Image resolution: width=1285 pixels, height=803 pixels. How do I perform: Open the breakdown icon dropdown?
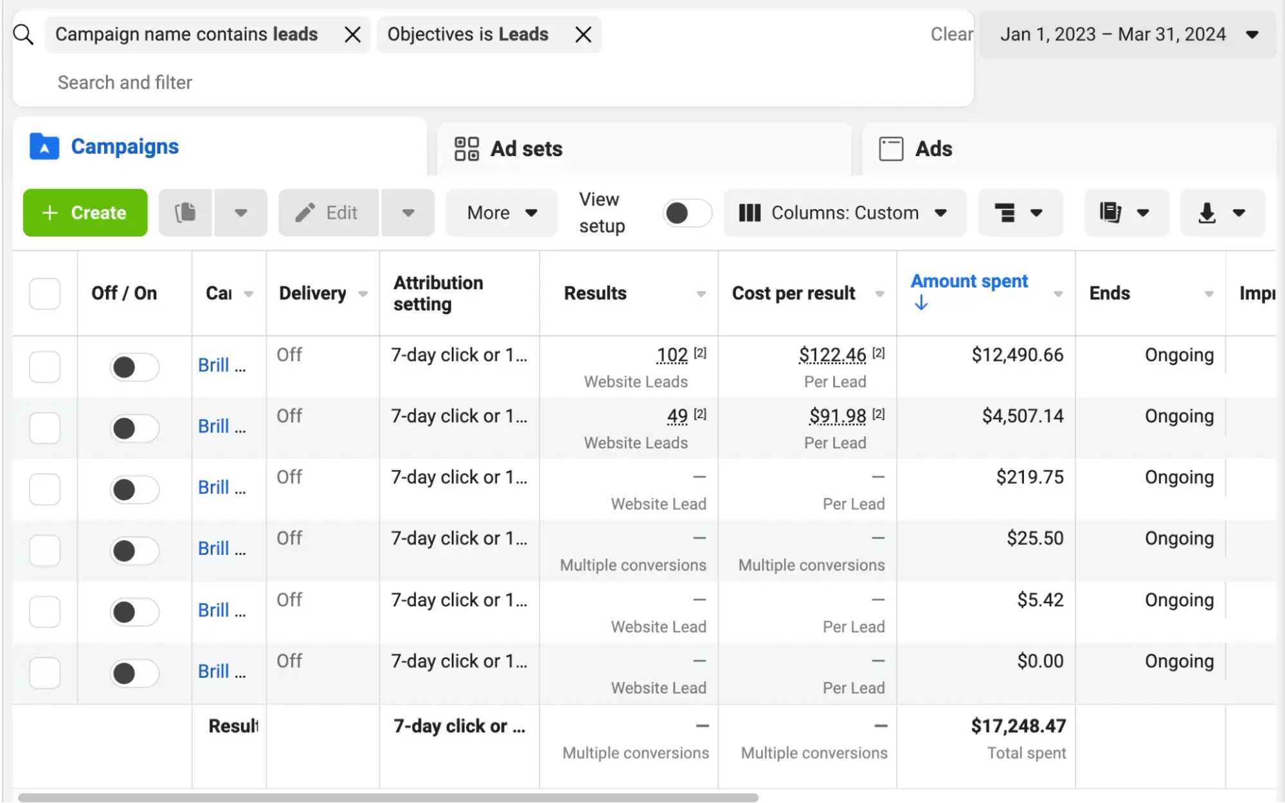tap(1019, 213)
